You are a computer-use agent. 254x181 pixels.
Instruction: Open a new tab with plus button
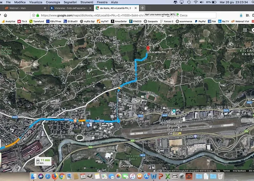click(x=142, y=8)
